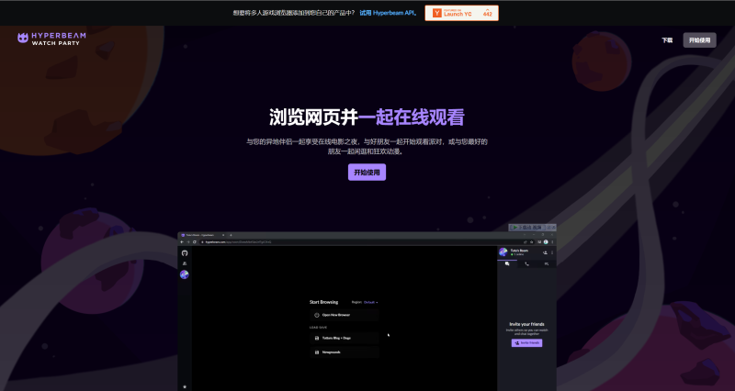
Task: Click the Hyperbeam Watch Party logo
Action: click(51, 39)
